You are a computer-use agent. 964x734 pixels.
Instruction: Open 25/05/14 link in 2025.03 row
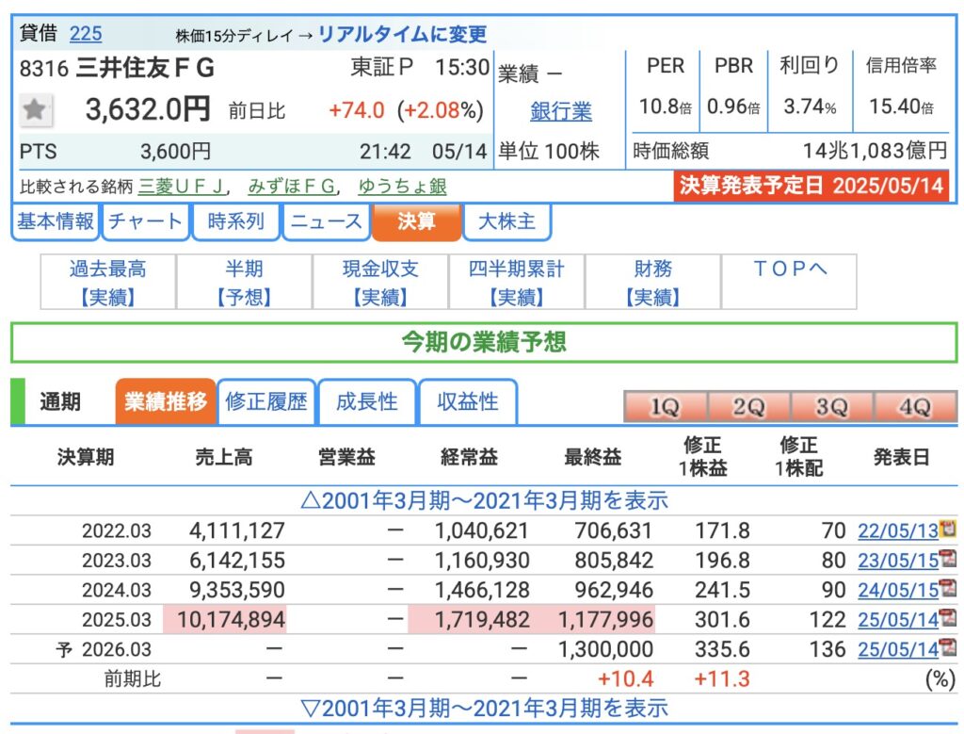click(x=898, y=619)
